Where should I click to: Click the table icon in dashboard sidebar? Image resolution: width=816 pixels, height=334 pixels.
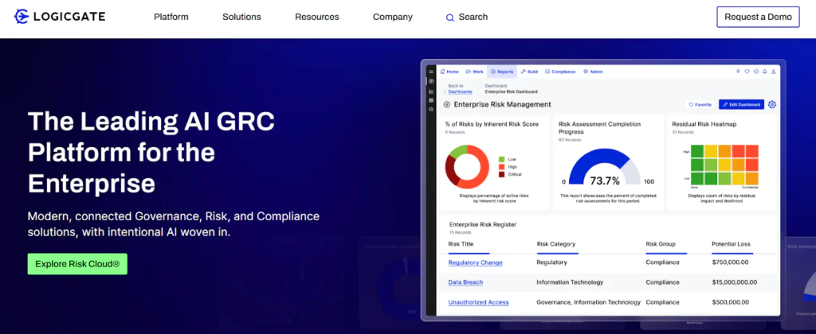(x=431, y=100)
